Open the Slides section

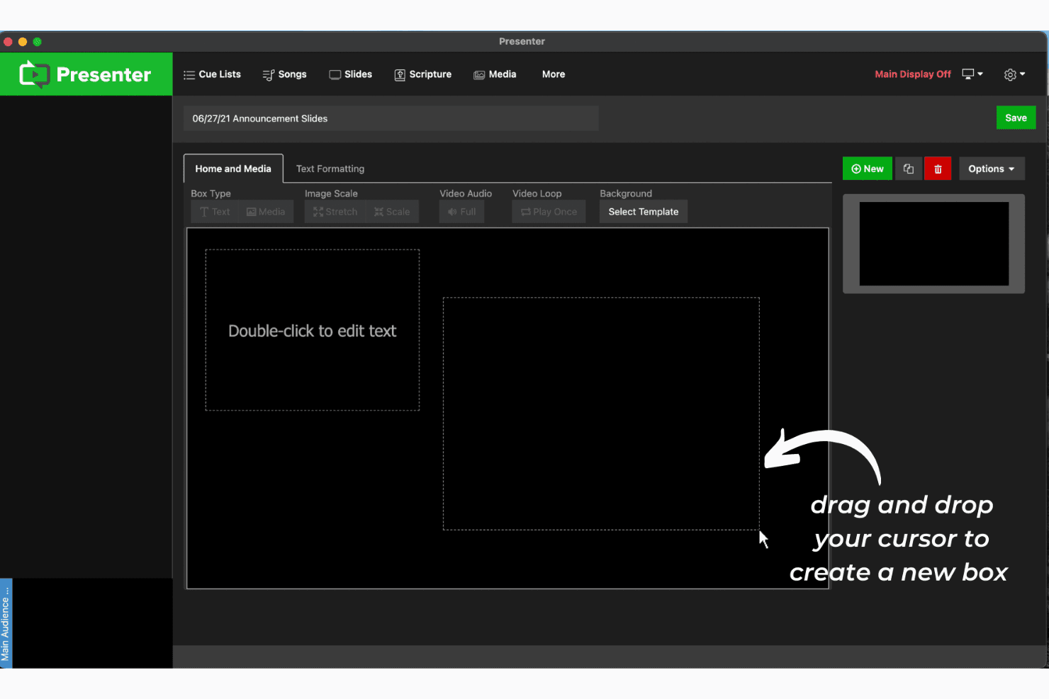click(350, 74)
